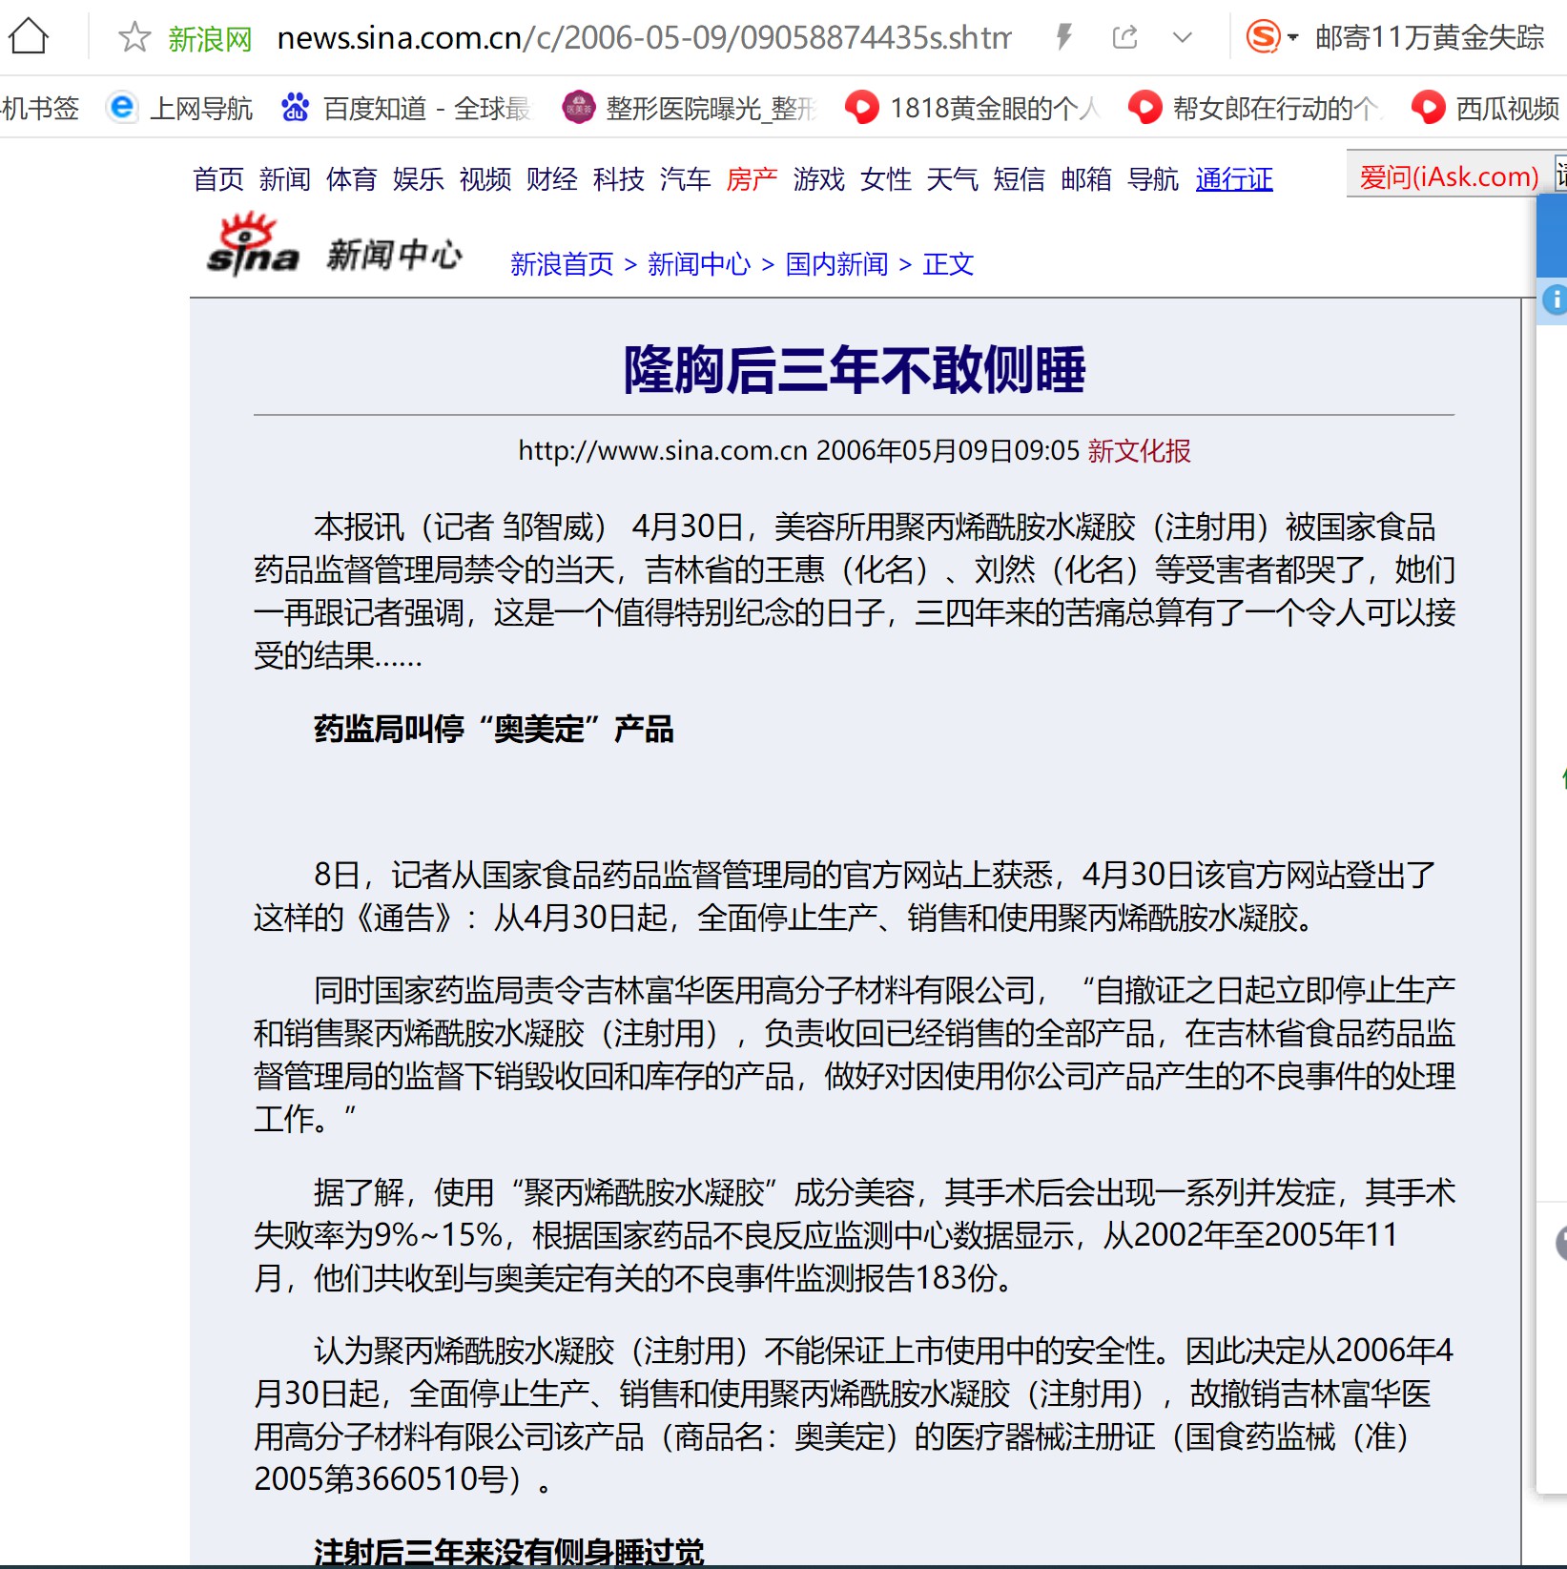Open 游戏 in Sina nav
The image size is (1567, 1569).
coord(819,178)
